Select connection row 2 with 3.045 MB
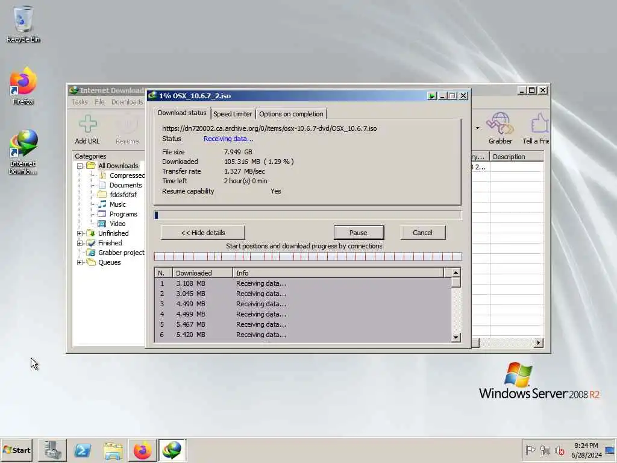The height and width of the screenshot is (463, 617). pyautogui.click(x=303, y=294)
